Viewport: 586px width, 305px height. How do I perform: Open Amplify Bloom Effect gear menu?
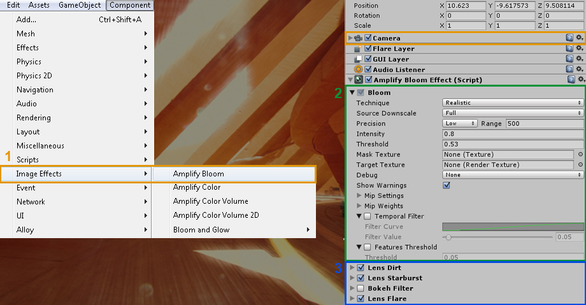tap(581, 79)
